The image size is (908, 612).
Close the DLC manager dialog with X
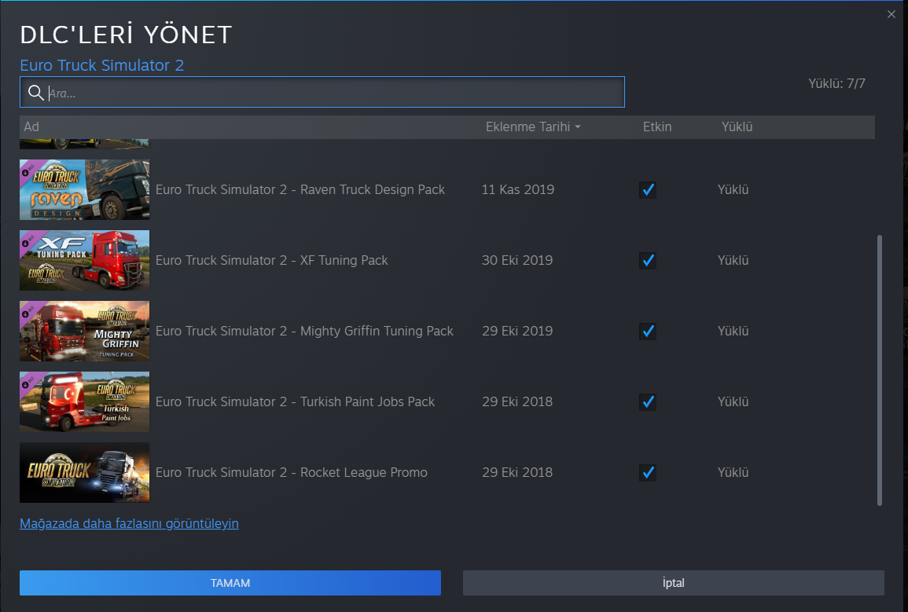tap(891, 14)
